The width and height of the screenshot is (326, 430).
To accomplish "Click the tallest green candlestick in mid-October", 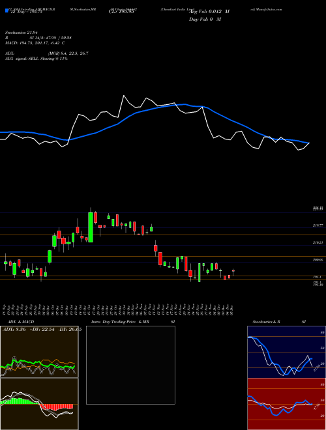I will pyautogui.click(x=91, y=227).
